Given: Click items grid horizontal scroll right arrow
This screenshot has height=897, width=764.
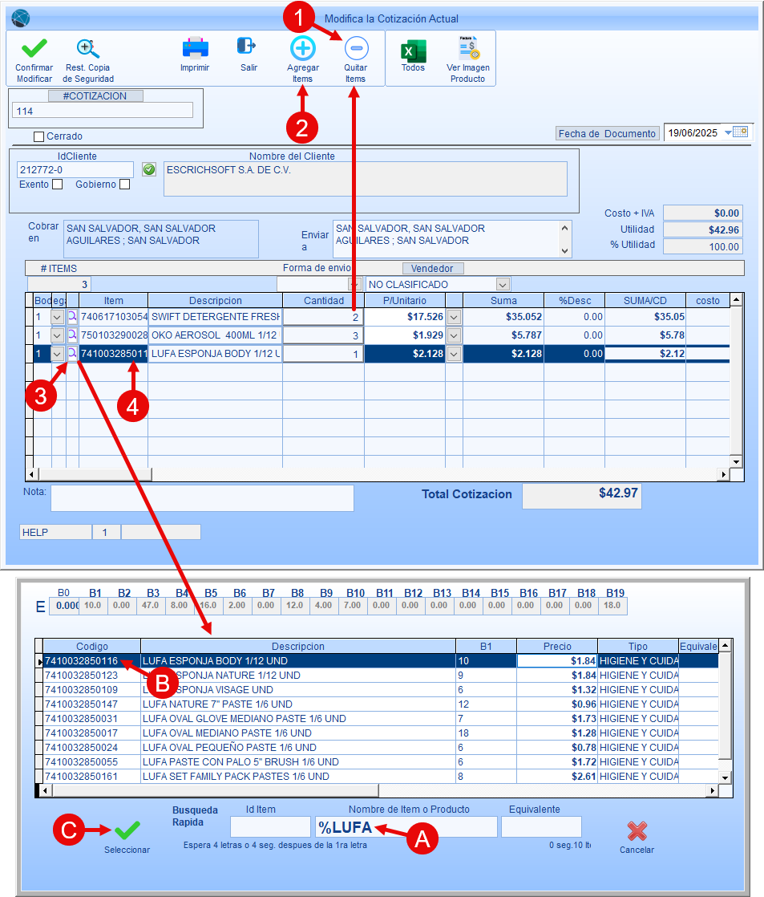Looking at the screenshot, I should 723,474.
